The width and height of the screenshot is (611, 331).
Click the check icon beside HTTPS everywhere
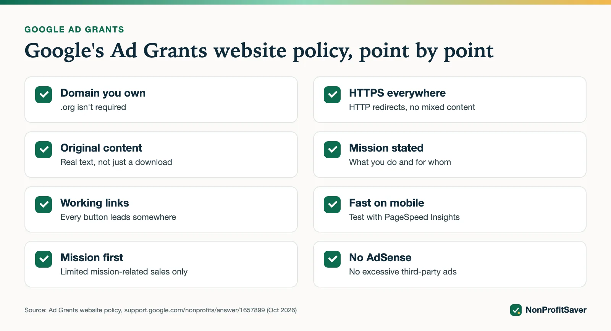pos(332,95)
